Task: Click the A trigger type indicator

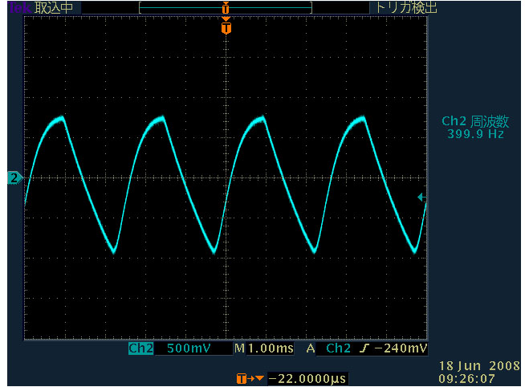Action: [311, 349]
